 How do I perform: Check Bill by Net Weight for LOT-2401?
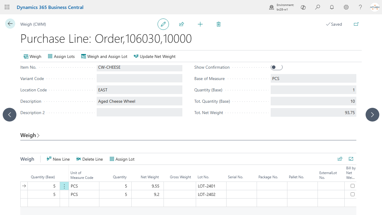[353, 186]
